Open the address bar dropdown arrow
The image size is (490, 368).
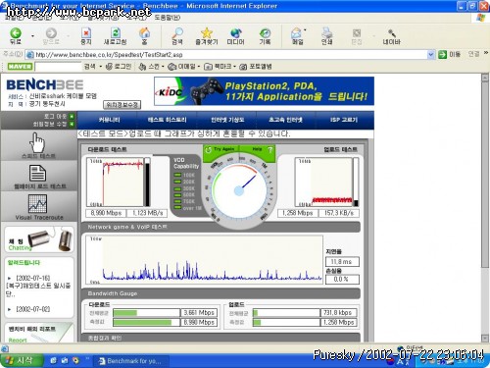[431, 54]
